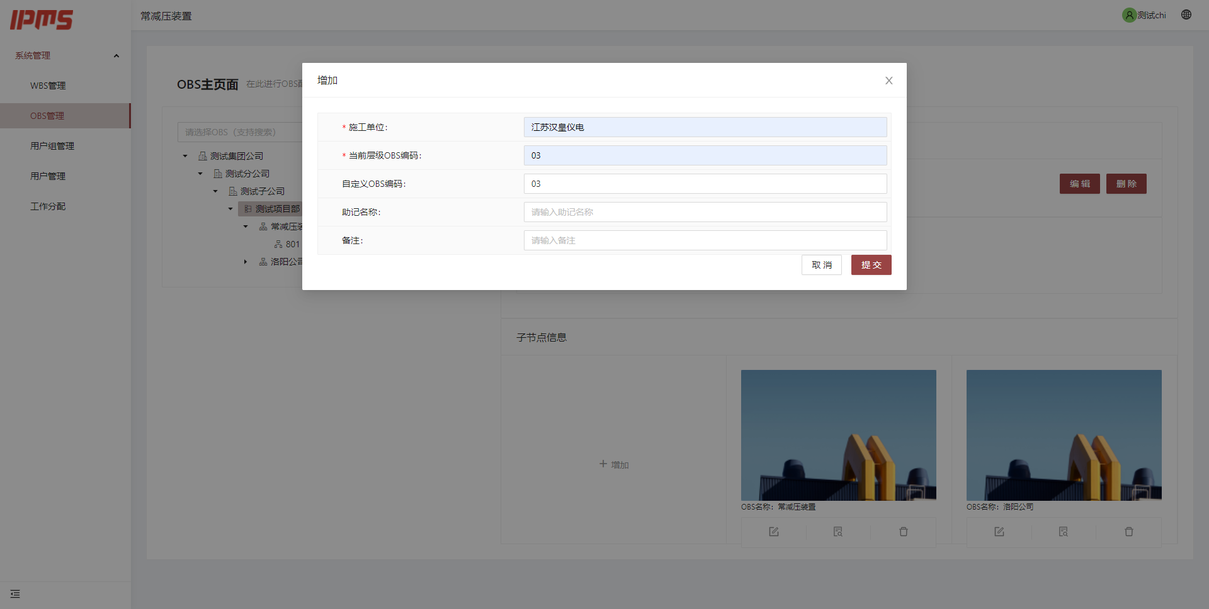This screenshot has width=1209, height=609.
Task: Select 测试子公司 in the tree
Action: click(263, 191)
